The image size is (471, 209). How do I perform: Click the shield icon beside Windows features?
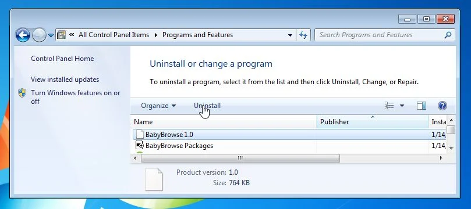point(22,93)
